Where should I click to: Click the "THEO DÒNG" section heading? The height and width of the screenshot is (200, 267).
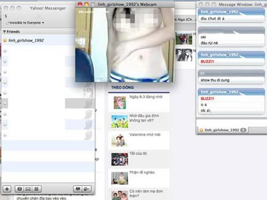(122, 87)
